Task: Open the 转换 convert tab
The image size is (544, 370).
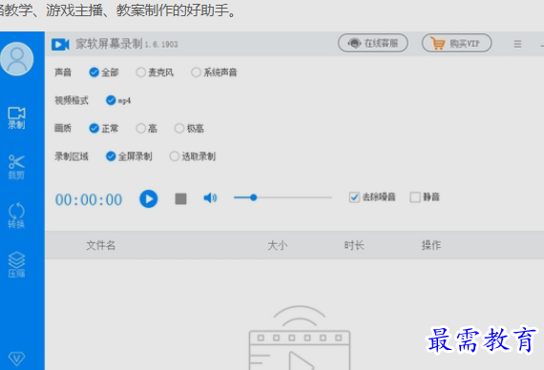Action: [x=16, y=216]
